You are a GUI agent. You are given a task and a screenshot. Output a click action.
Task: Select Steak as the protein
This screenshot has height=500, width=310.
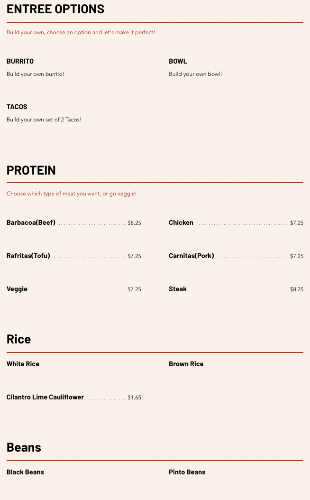(178, 289)
